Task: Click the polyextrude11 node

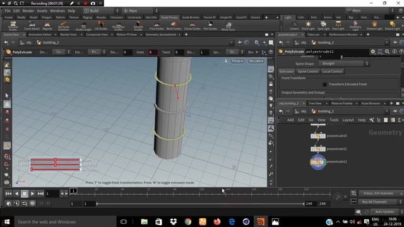Action: point(318,149)
